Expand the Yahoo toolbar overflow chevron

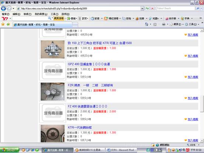pos(201,18)
